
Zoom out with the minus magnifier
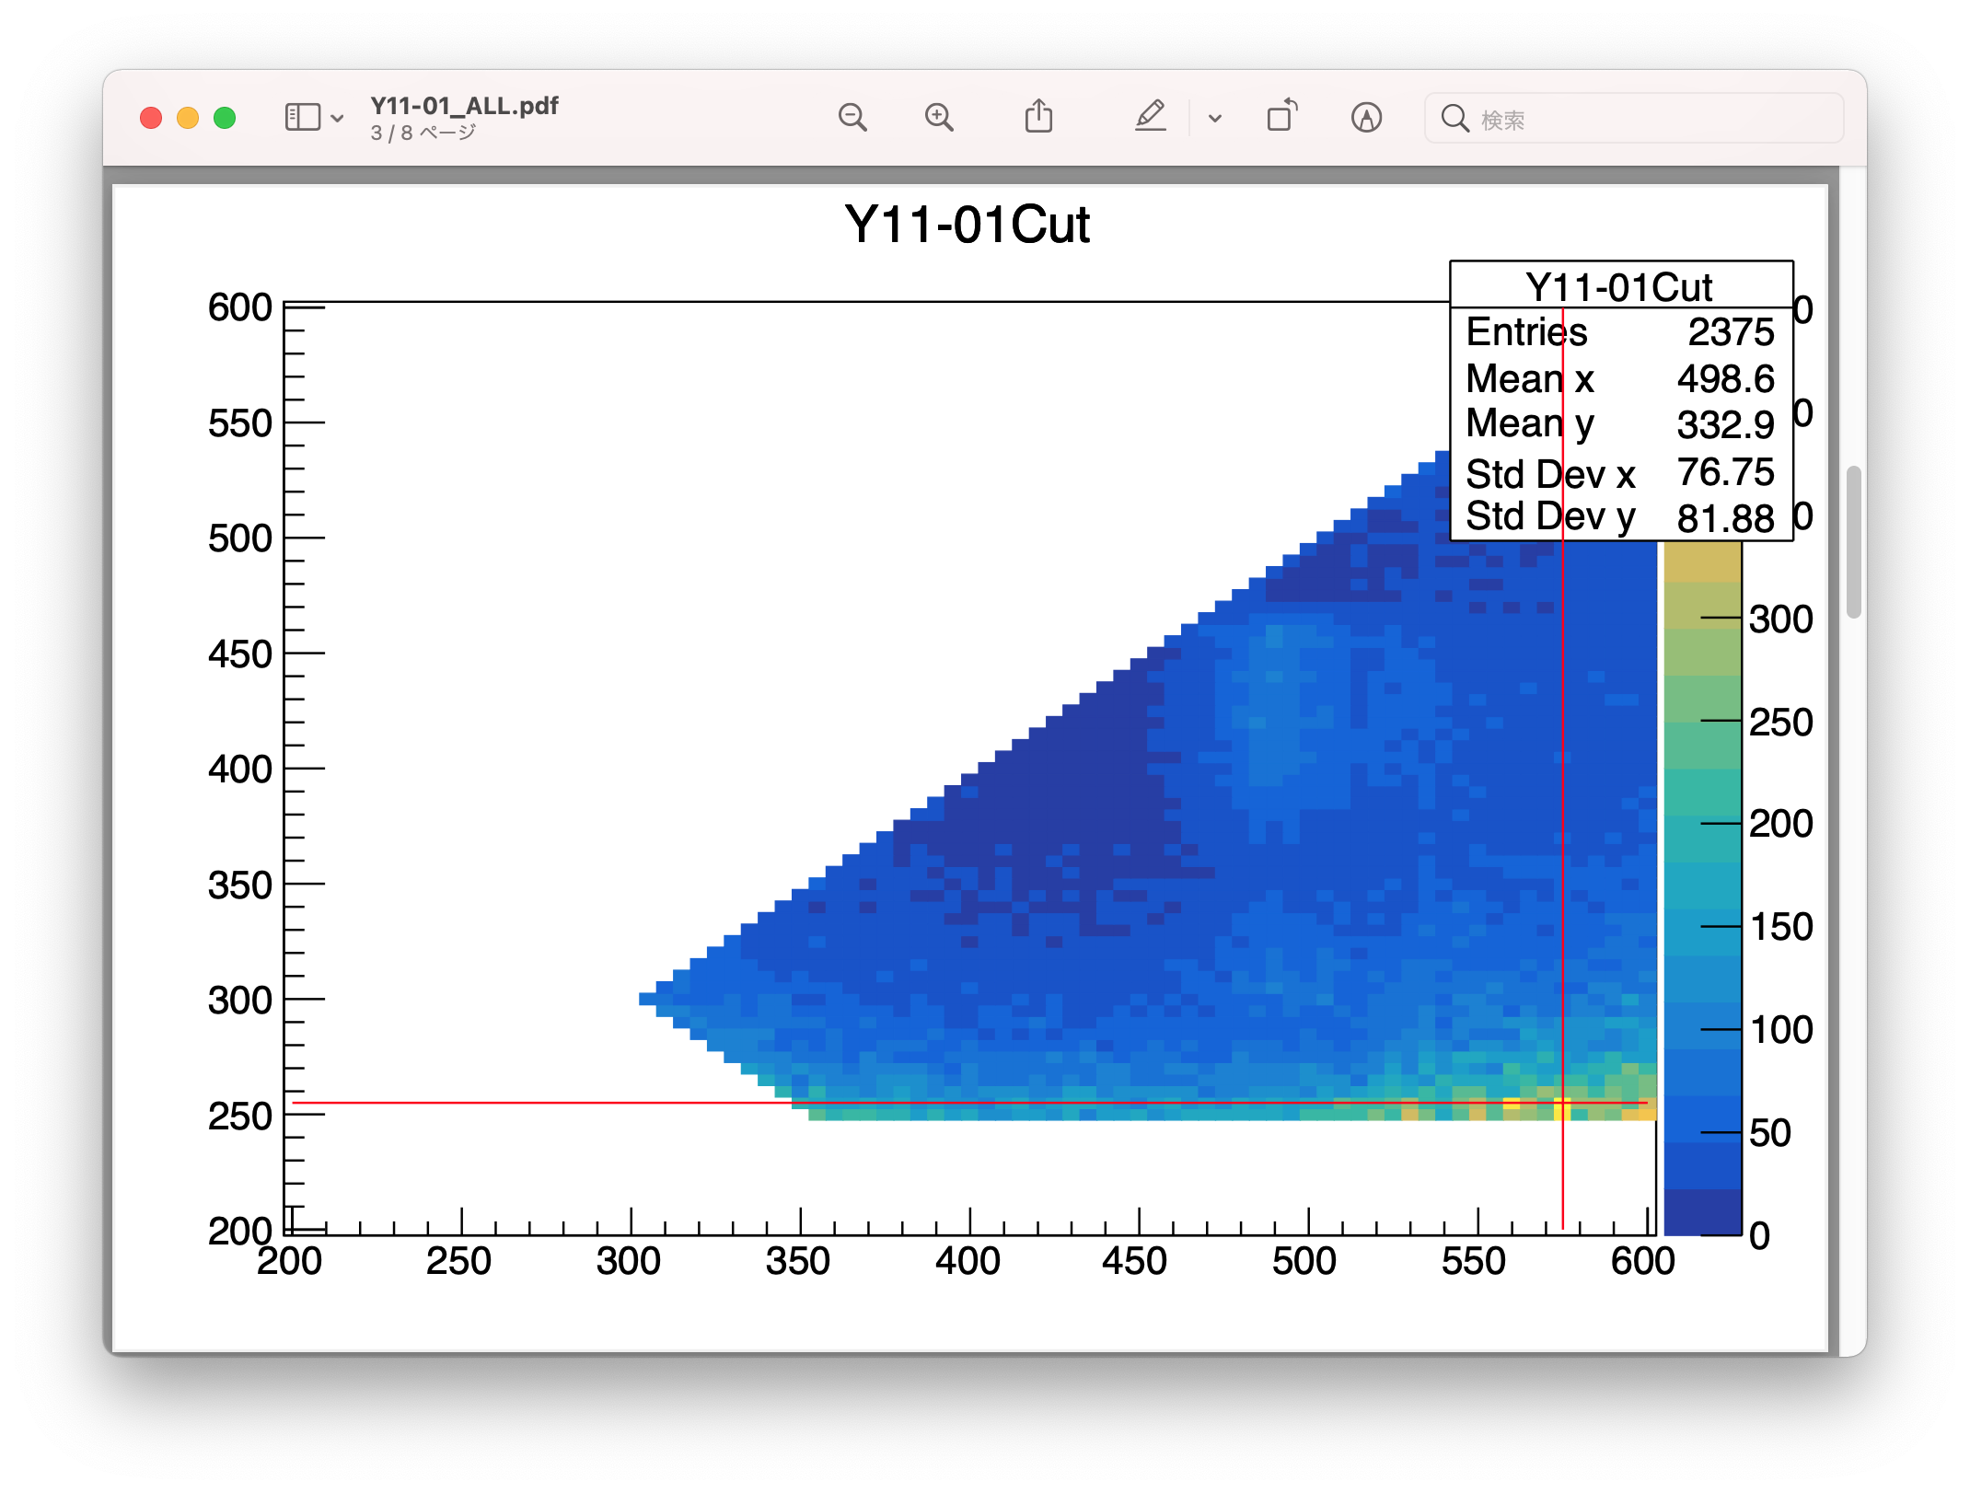[852, 118]
